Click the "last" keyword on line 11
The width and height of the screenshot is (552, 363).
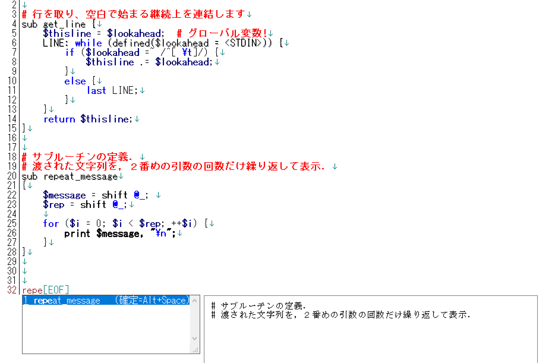point(96,91)
